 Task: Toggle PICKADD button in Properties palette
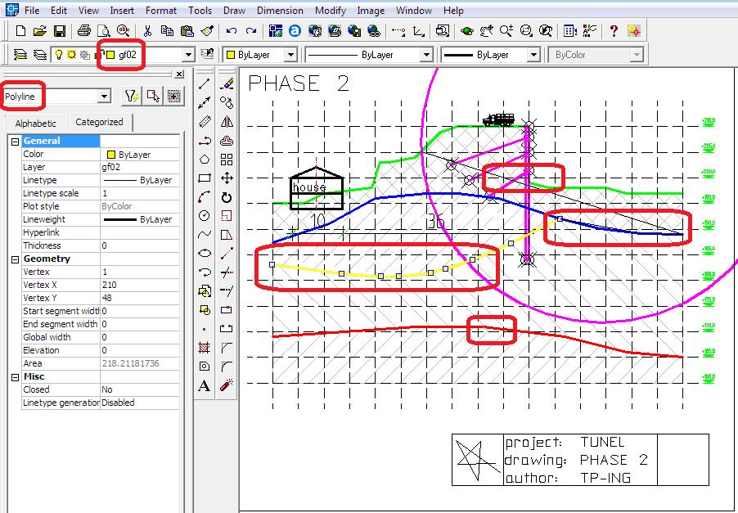(173, 97)
